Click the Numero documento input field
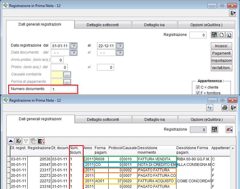 [64, 89]
